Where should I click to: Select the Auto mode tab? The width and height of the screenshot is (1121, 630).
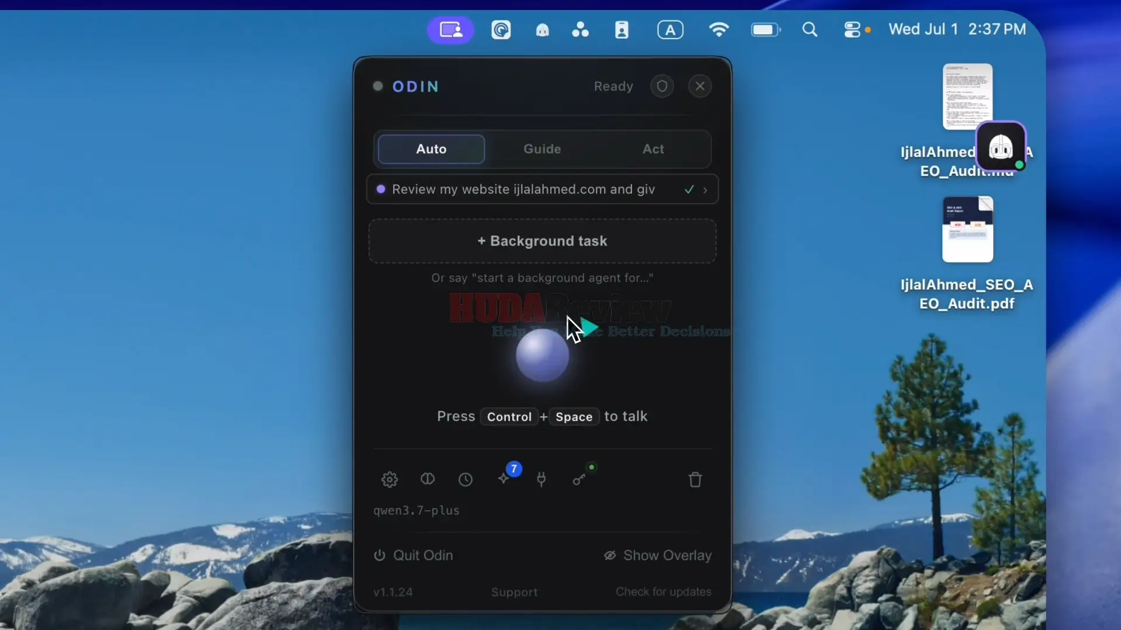tap(431, 149)
